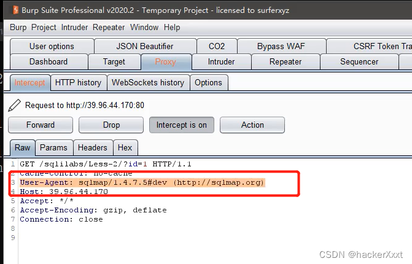Open the Burp menu

coord(18,27)
